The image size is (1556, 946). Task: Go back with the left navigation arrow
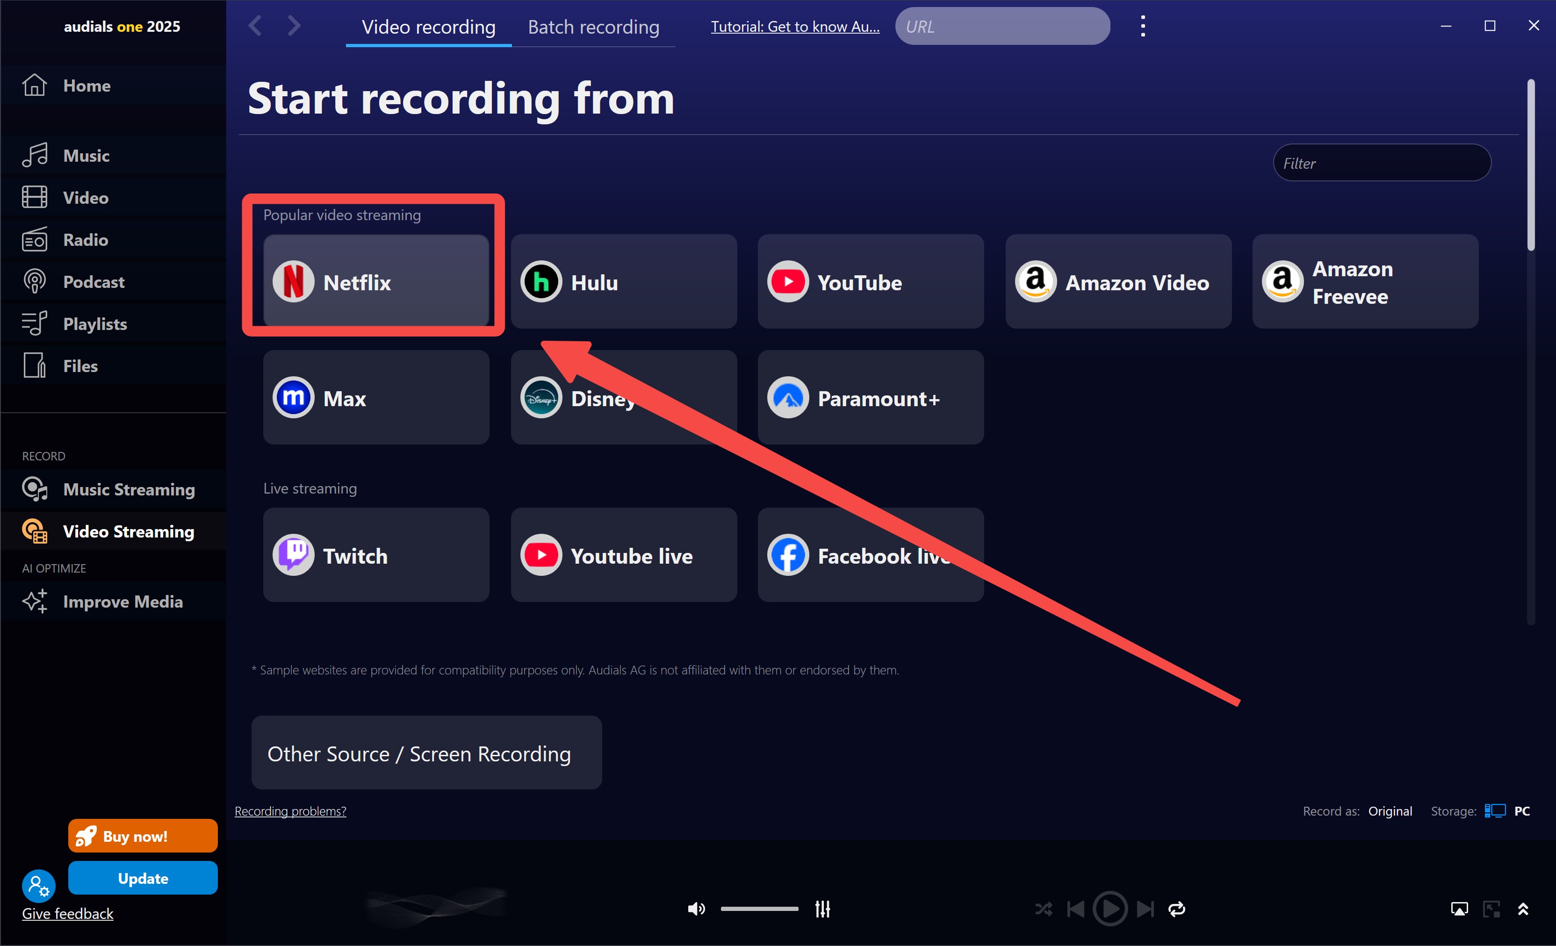pos(255,26)
